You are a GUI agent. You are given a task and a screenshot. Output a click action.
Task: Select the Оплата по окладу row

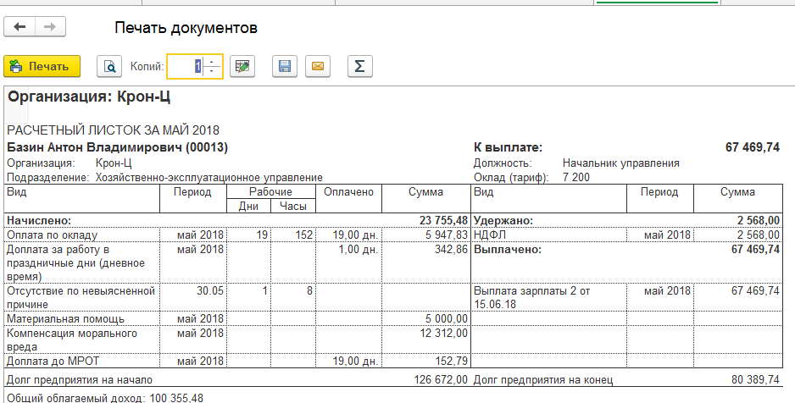point(238,235)
